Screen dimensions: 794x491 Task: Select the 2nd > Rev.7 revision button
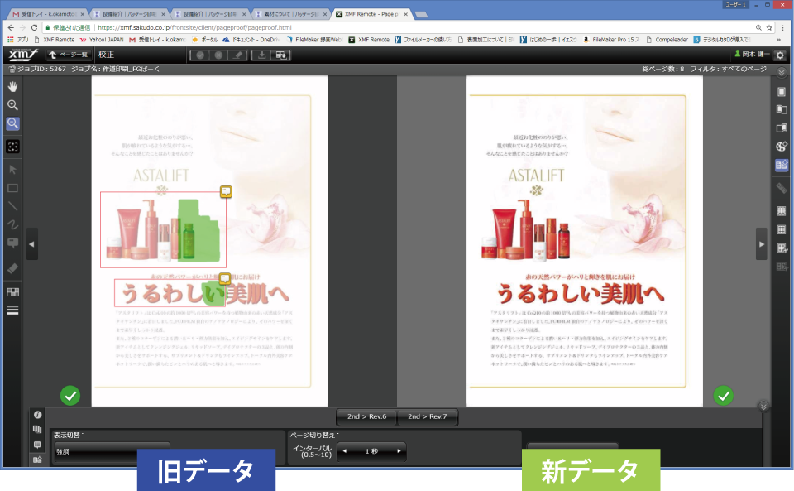coord(428,416)
